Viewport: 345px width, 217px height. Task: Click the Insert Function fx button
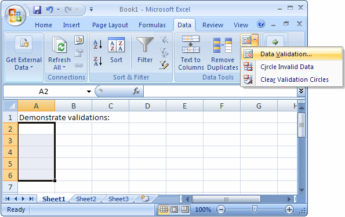coord(136,91)
